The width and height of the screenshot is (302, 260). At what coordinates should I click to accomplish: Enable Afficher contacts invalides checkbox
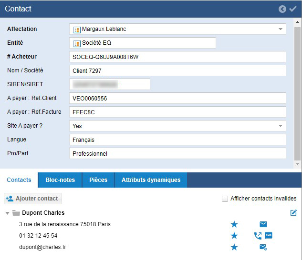coord(225,199)
